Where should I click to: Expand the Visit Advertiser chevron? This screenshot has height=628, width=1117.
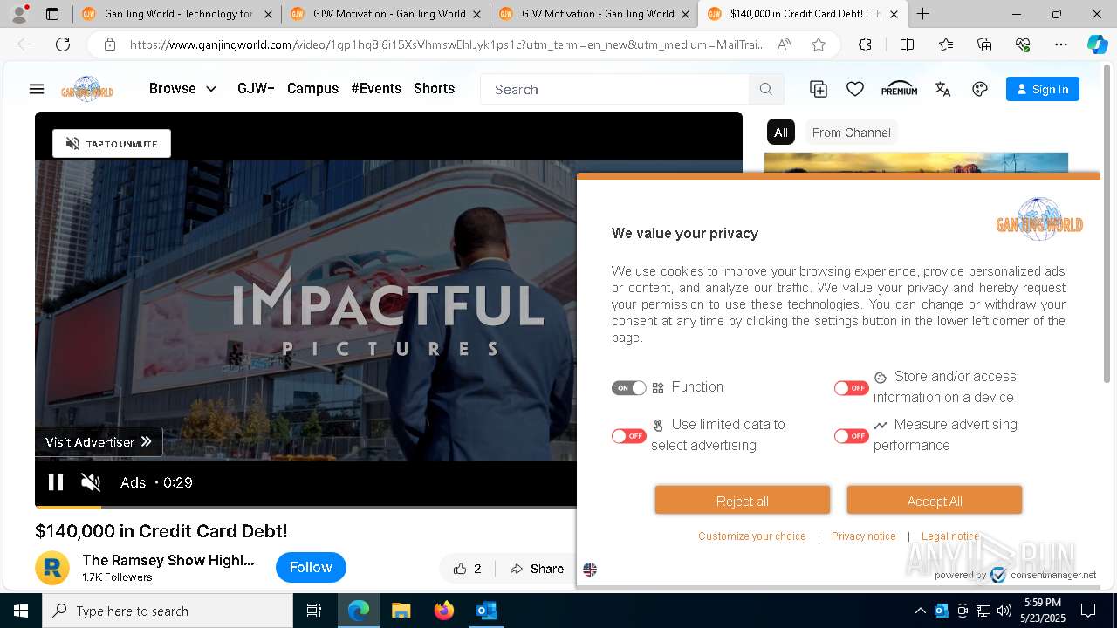point(147,441)
